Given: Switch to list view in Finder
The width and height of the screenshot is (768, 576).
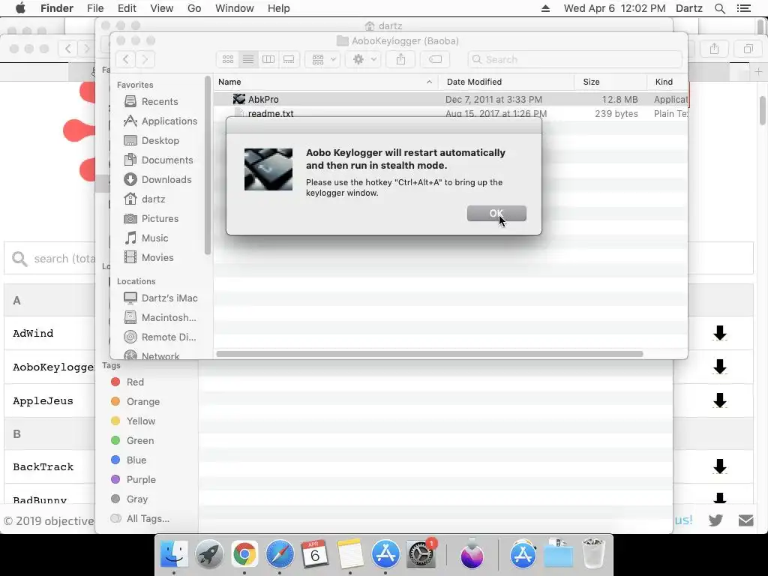Looking at the screenshot, I should [248, 59].
